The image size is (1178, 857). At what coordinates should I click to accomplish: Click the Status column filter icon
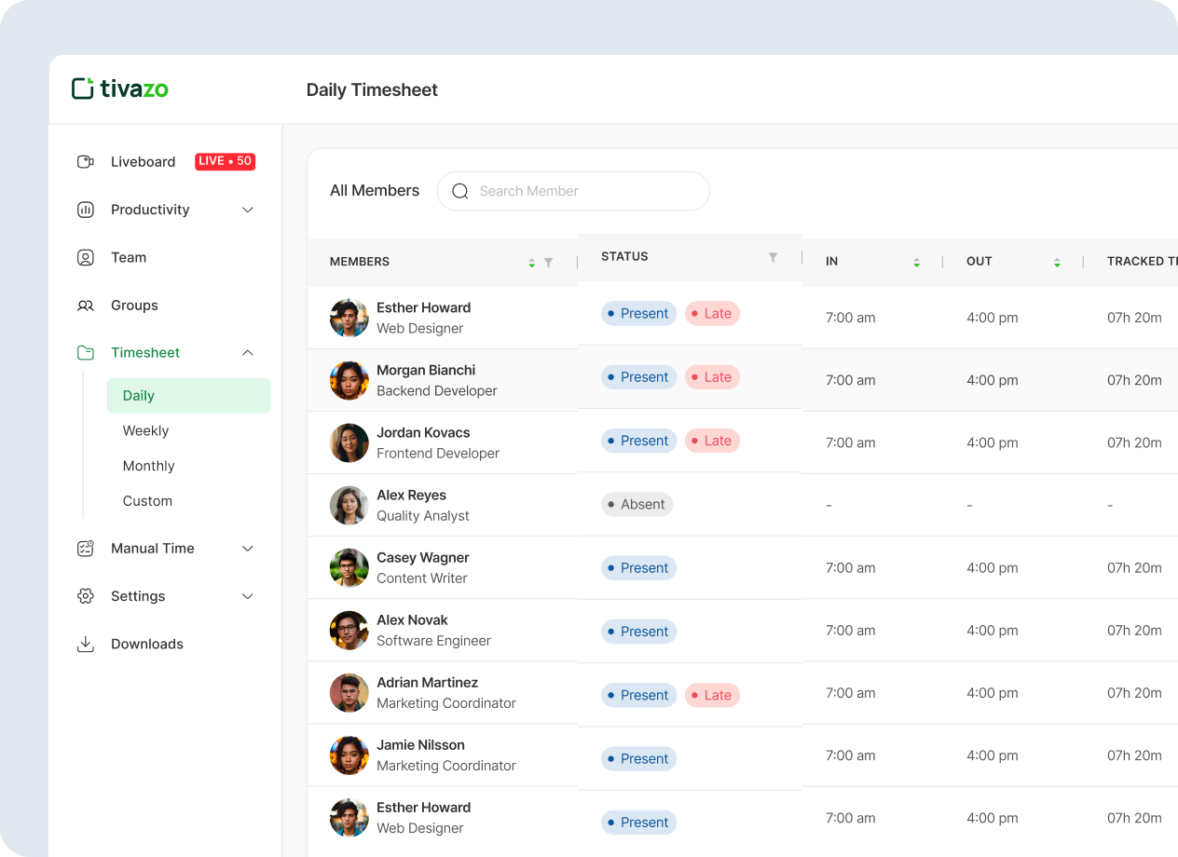click(x=773, y=257)
